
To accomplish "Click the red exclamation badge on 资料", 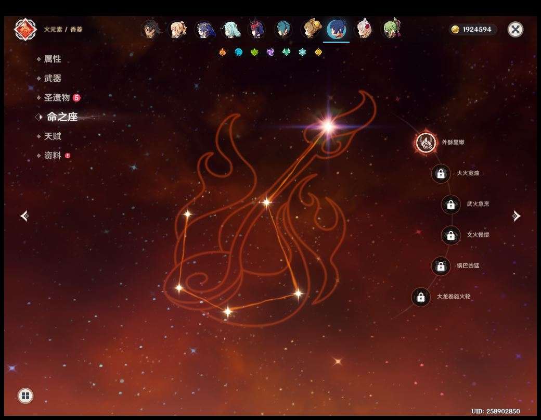I will click(x=68, y=156).
